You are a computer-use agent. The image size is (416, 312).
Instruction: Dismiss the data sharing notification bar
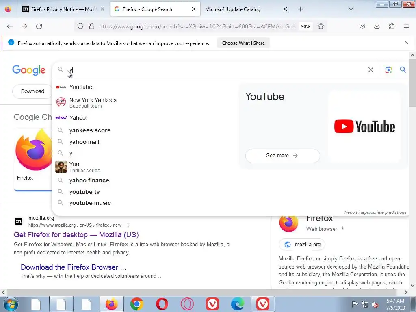click(406, 42)
